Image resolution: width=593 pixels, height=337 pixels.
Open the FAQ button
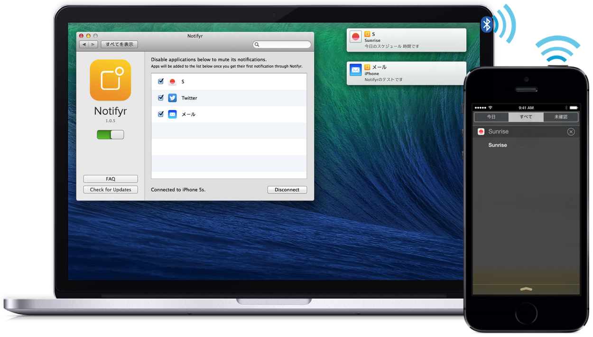(111, 179)
